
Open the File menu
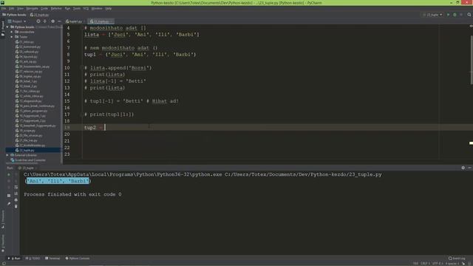point(4,8)
